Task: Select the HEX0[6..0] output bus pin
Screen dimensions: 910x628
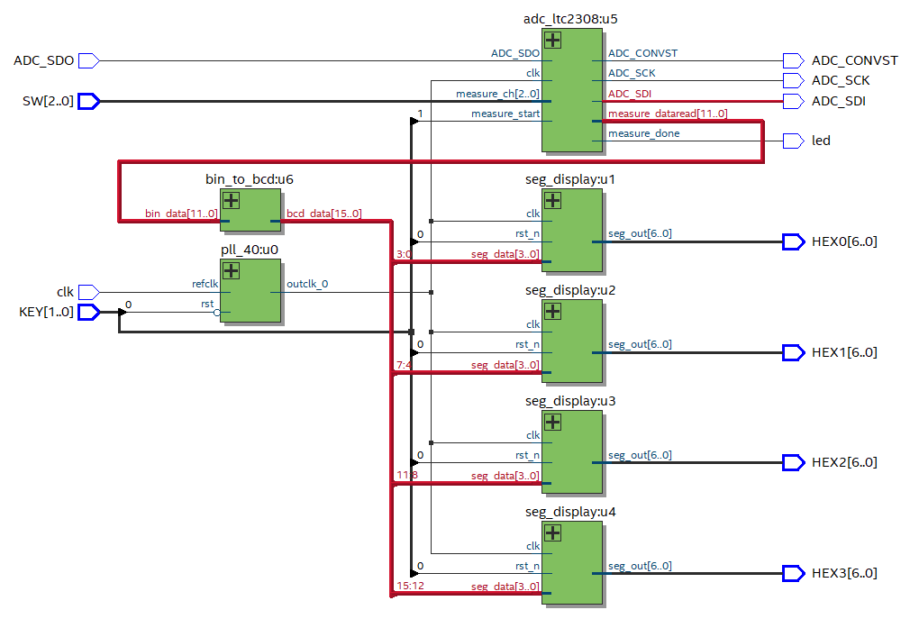Action: coord(792,241)
